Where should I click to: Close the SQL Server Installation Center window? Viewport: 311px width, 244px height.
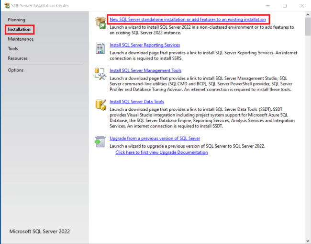coord(302,6)
